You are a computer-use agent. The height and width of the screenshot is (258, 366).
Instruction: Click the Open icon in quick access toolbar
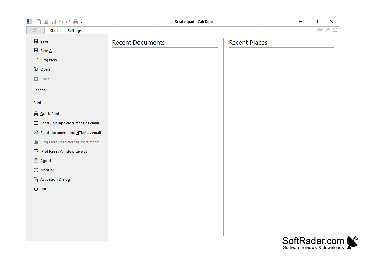46,22
